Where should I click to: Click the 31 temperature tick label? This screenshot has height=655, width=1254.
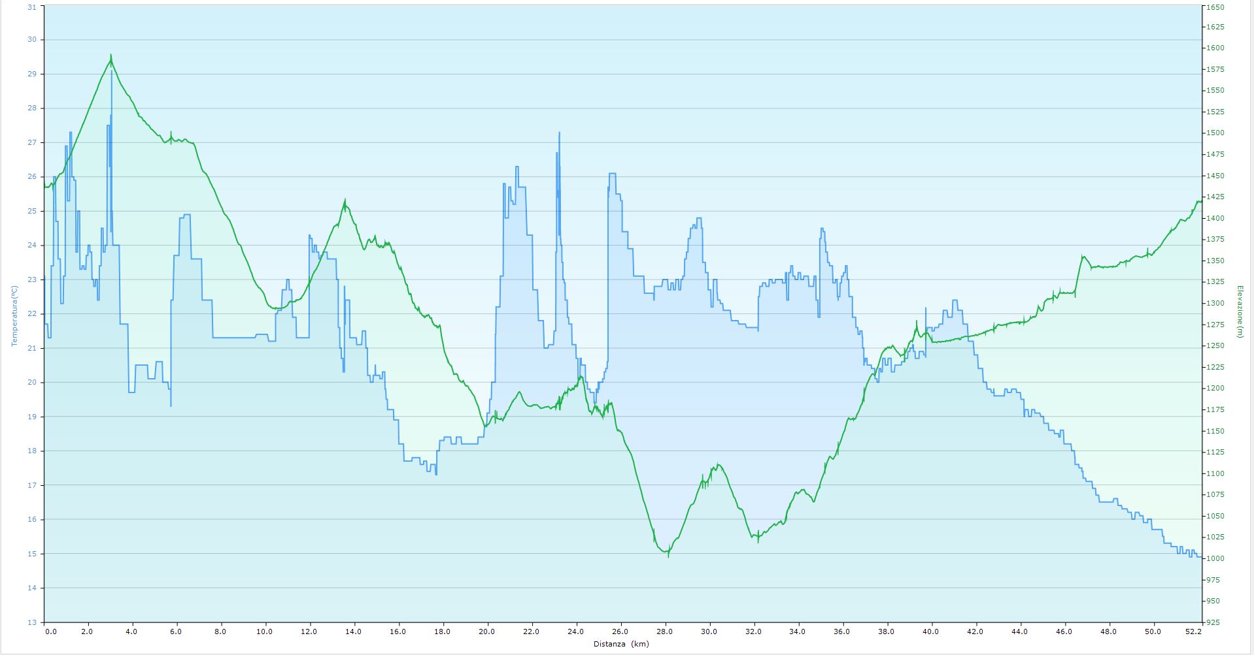pos(31,7)
